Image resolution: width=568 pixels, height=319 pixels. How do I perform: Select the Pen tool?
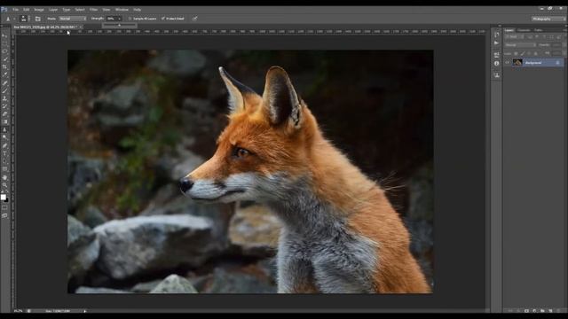pyautogui.click(x=4, y=145)
